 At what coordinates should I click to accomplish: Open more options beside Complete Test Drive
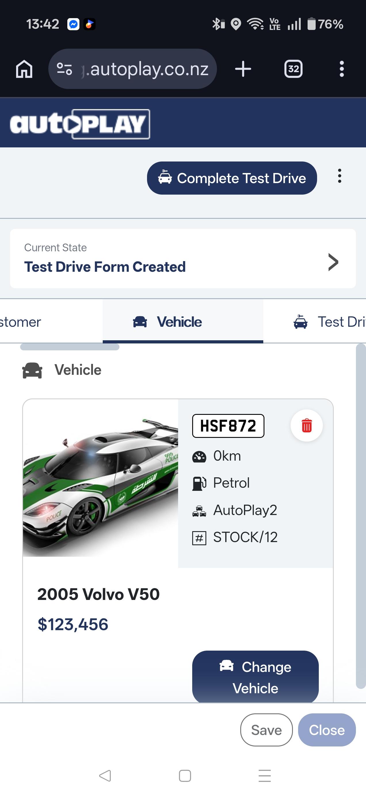339,176
